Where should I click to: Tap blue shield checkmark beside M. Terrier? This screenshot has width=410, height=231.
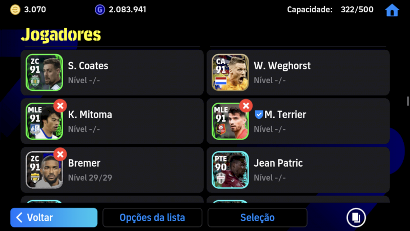259,114
